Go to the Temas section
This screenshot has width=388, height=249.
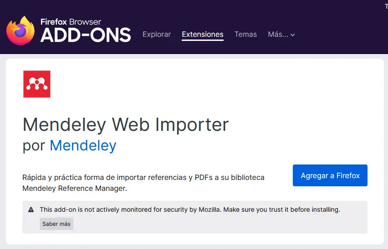pos(245,34)
